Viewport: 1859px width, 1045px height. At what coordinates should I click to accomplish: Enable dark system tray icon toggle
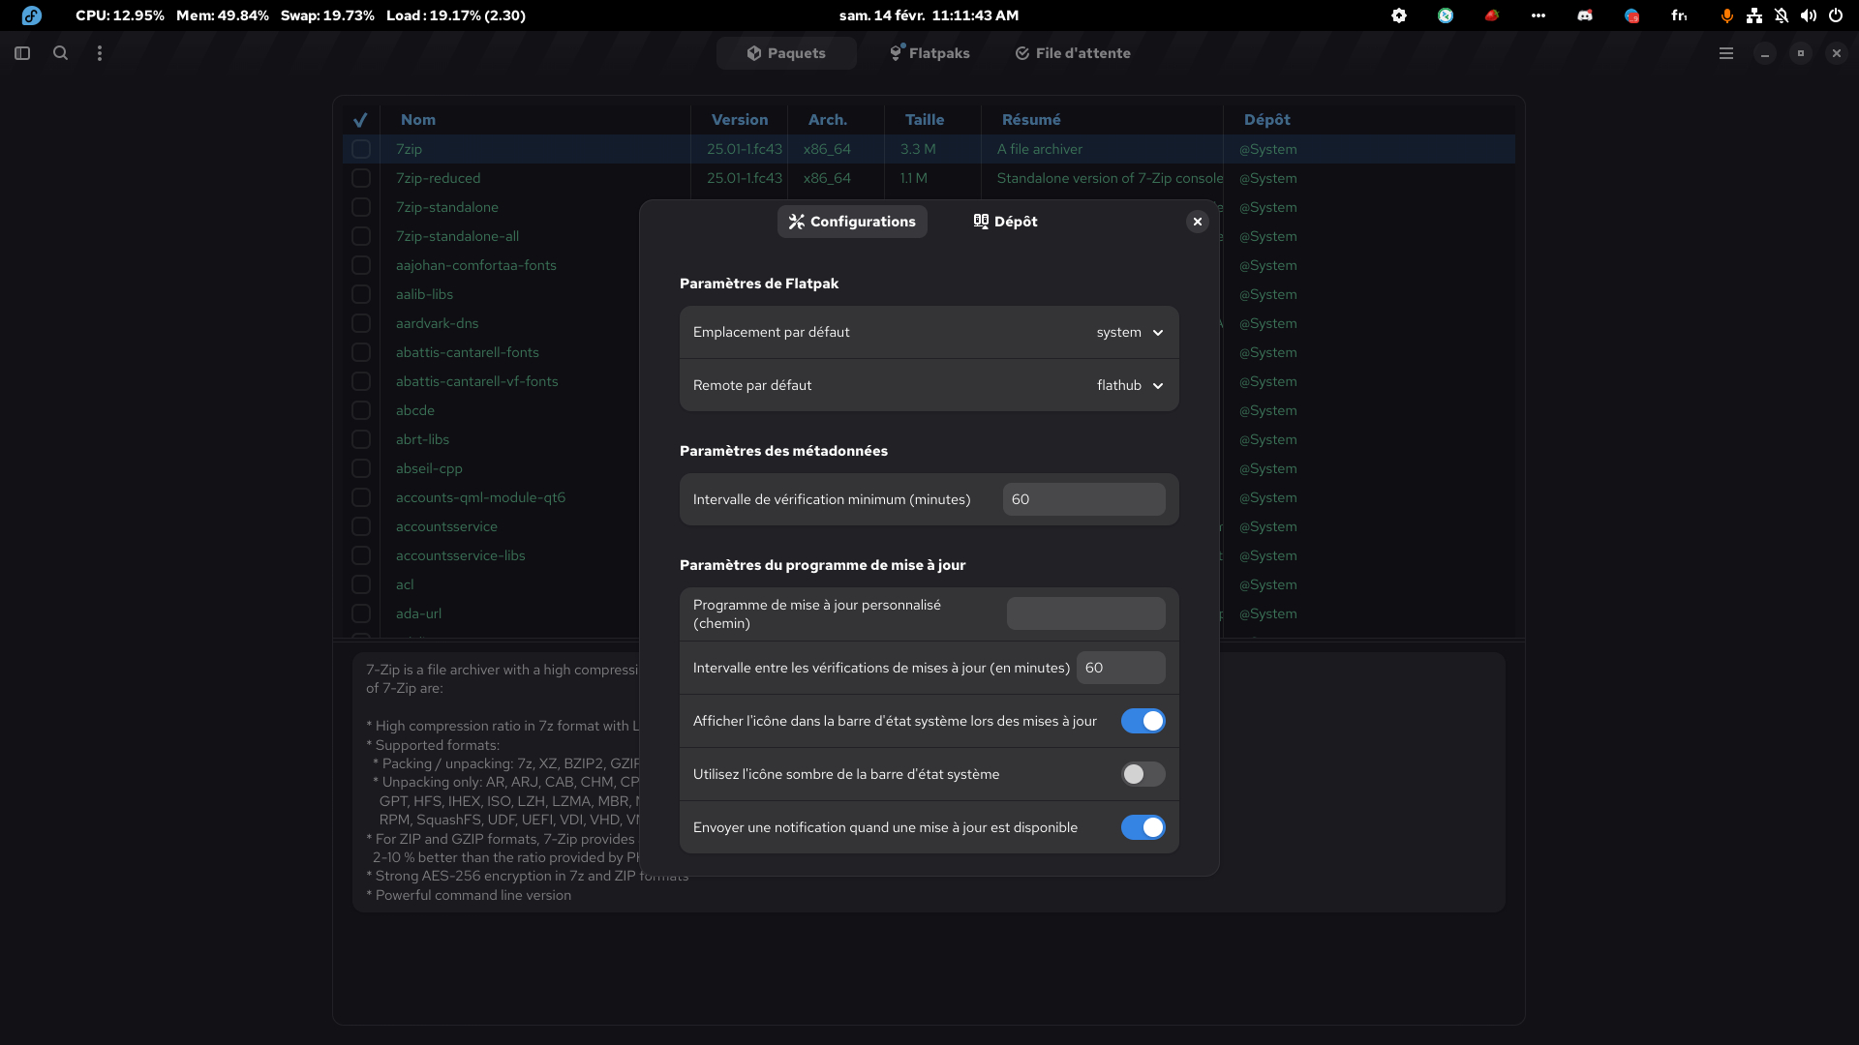click(x=1143, y=774)
